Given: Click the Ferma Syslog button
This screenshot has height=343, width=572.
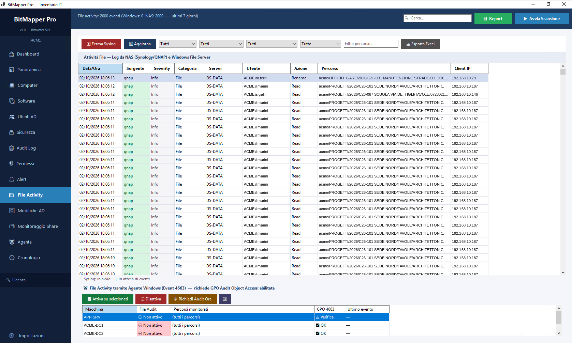Looking at the screenshot, I should [101, 44].
